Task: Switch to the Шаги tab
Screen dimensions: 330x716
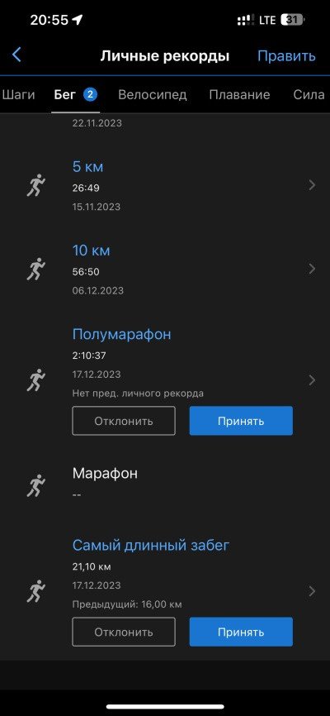Action: (18, 94)
